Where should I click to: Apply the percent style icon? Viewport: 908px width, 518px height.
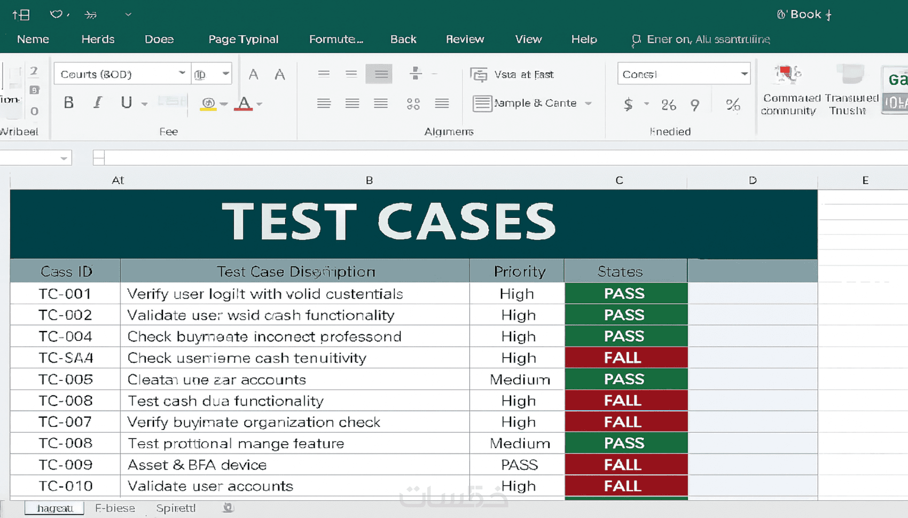733,104
